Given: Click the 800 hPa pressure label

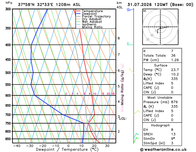Looking at the screenshot, I should 9,131.
